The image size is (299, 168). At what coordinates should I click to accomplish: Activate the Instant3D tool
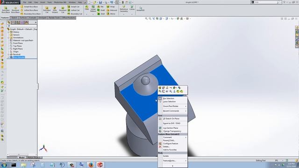click(141, 9)
